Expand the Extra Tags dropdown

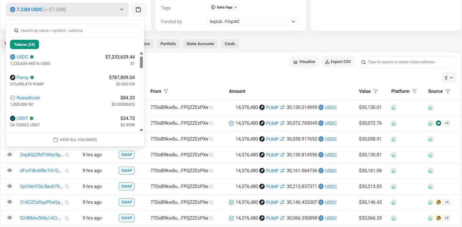click(224, 7)
